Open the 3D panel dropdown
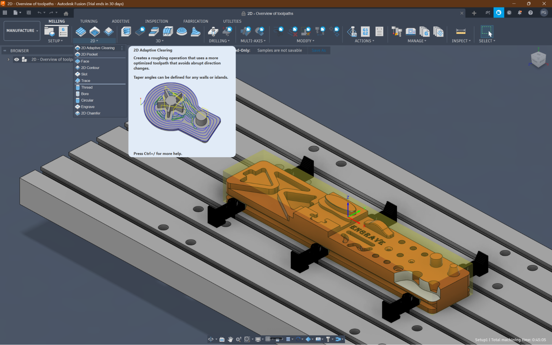552x345 pixels. click(160, 41)
